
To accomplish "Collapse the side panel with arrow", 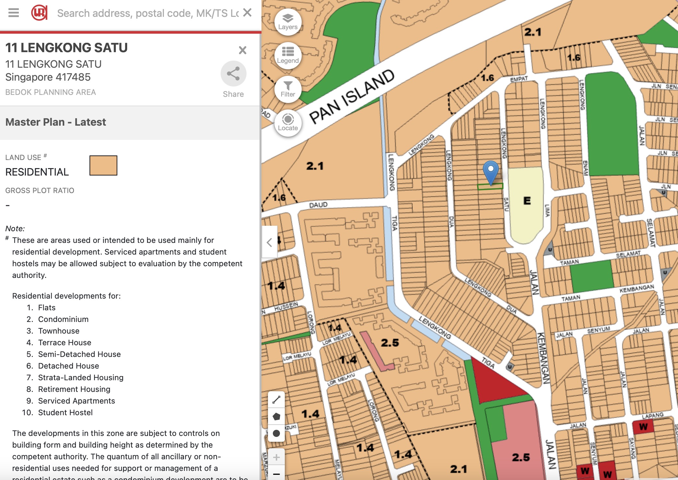I will 269,242.
